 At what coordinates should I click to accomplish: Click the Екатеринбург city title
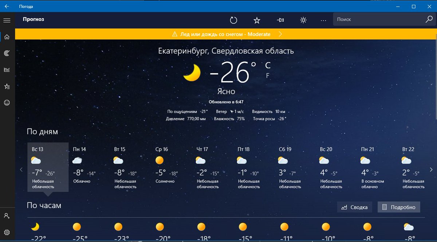coord(226,51)
